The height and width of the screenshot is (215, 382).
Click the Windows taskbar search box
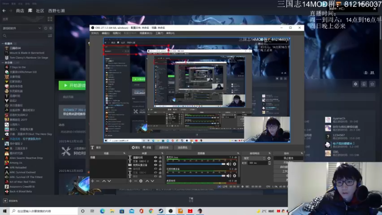click(44, 211)
